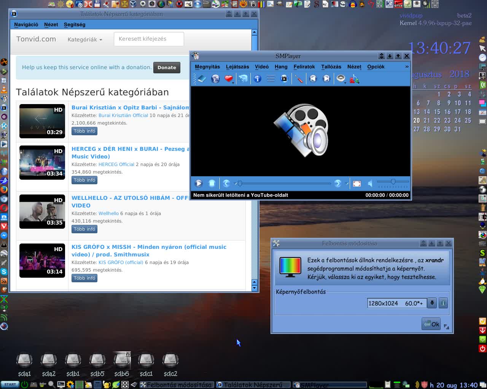Click Ok in Felbontás módosítása dialog
Viewport: 487px width, 389px height.
[431, 324]
